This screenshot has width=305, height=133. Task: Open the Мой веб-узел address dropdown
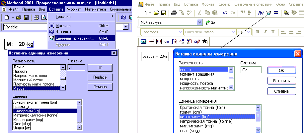tap(199, 22)
